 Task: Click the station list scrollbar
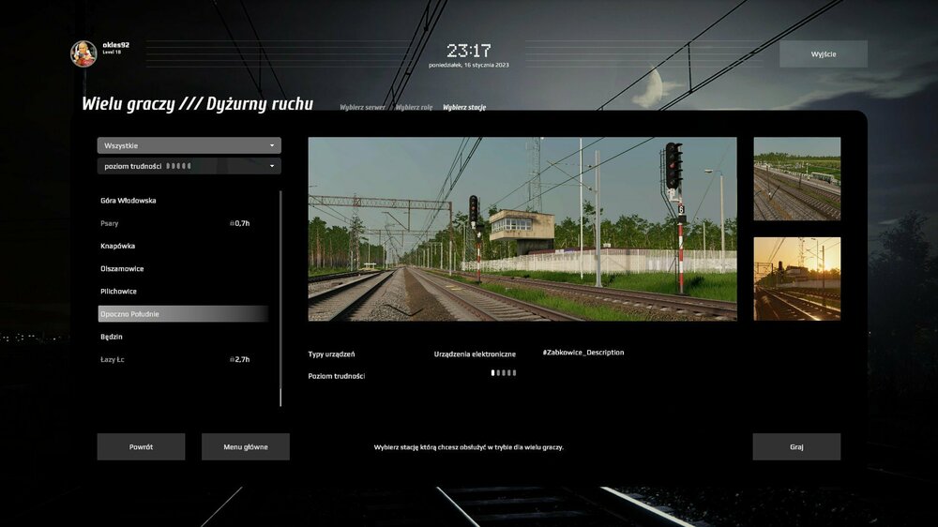tap(280, 298)
